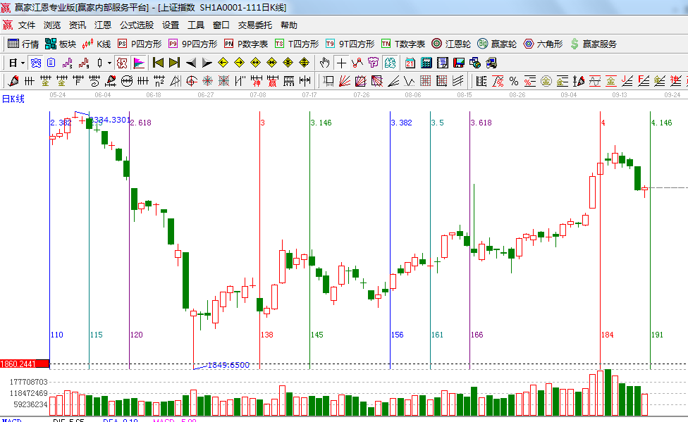The image size is (688, 422).
Task: Open the 六角形 hexagon tool
Action: [x=543, y=44]
